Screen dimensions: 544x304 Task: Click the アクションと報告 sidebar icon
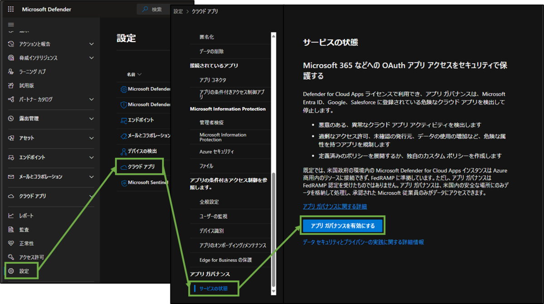point(11,44)
